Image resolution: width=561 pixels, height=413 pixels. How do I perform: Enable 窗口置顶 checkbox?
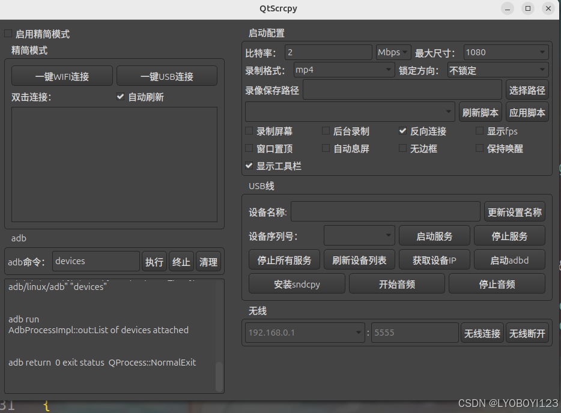(x=249, y=148)
